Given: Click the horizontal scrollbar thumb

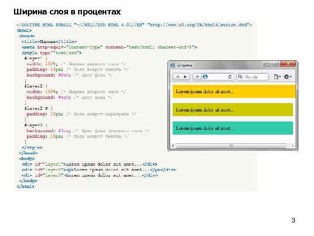Looking at the screenshot, I should pyautogui.click(x=231, y=146).
